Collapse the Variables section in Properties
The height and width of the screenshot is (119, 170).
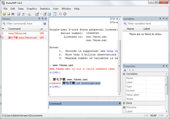click(x=124, y=74)
